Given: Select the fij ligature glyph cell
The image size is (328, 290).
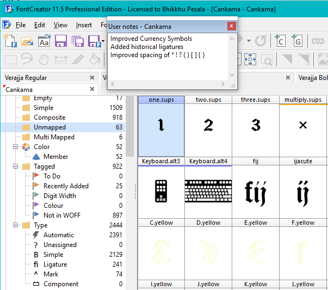Looking at the screenshot, I should (x=256, y=188).
